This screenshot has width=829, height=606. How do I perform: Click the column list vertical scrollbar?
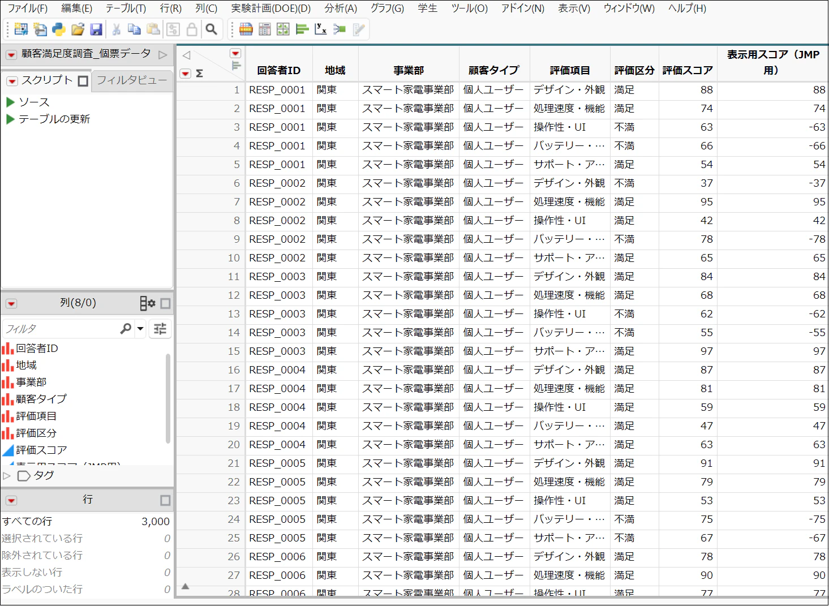click(x=168, y=398)
